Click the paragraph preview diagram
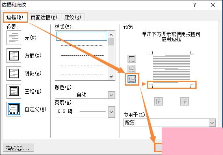Screen dimensions: 223x155 click(172, 69)
